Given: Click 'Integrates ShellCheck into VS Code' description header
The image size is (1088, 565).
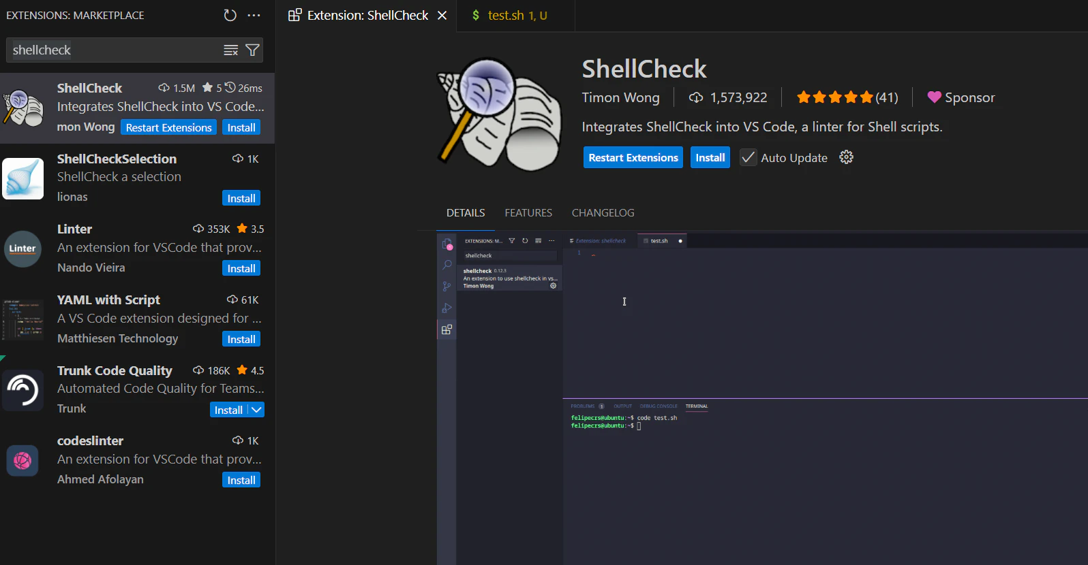Looking at the screenshot, I should [x=762, y=127].
